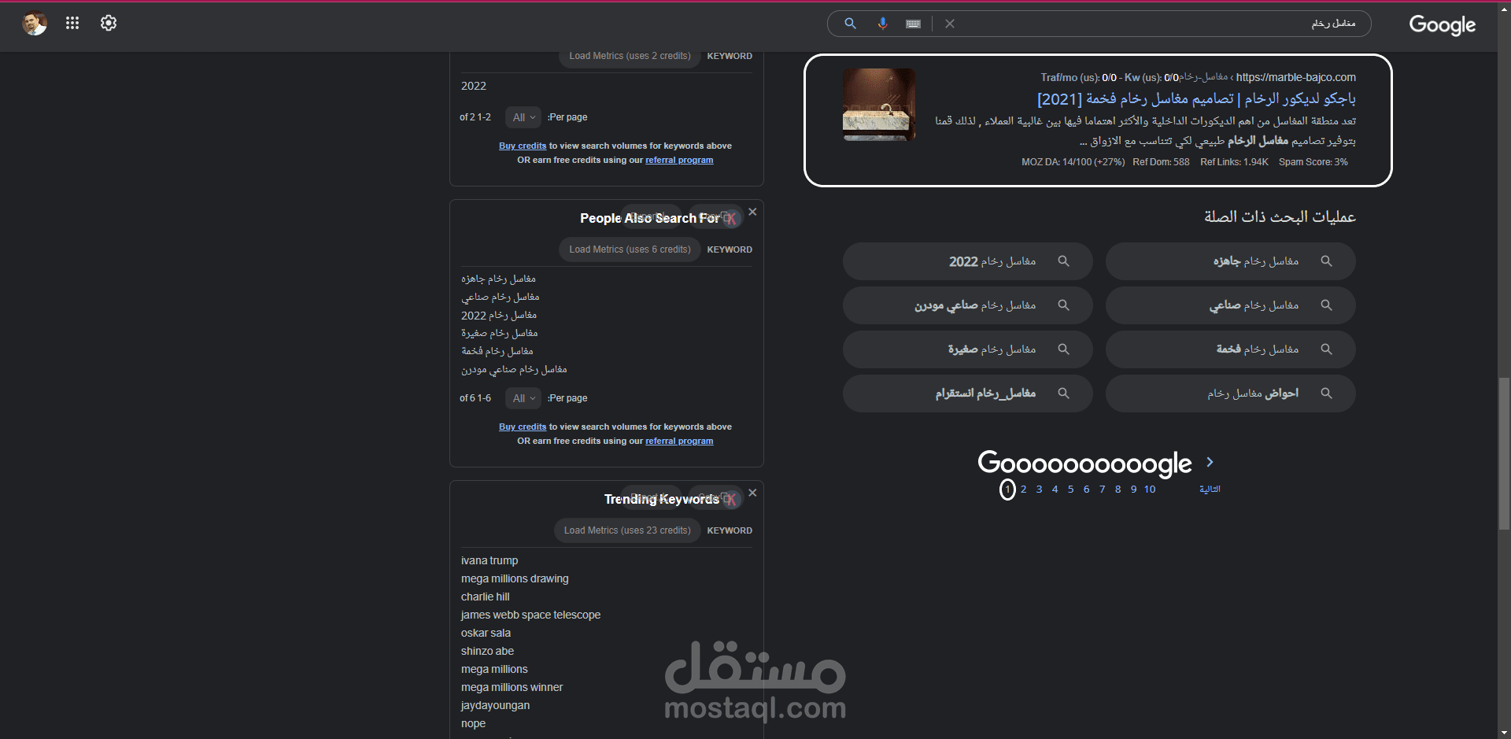Viewport: 1511px width, 739px height.
Task: Click مغاسل رخام صغيرة in People Also Search For list
Action: (500, 333)
